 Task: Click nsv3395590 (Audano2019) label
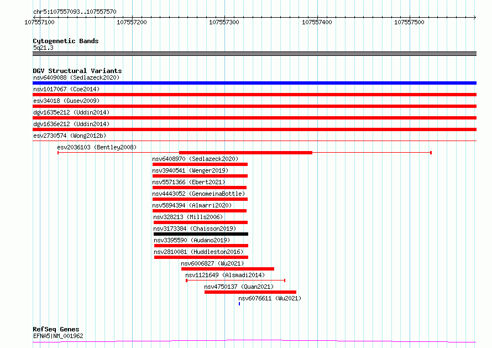point(192,240)
